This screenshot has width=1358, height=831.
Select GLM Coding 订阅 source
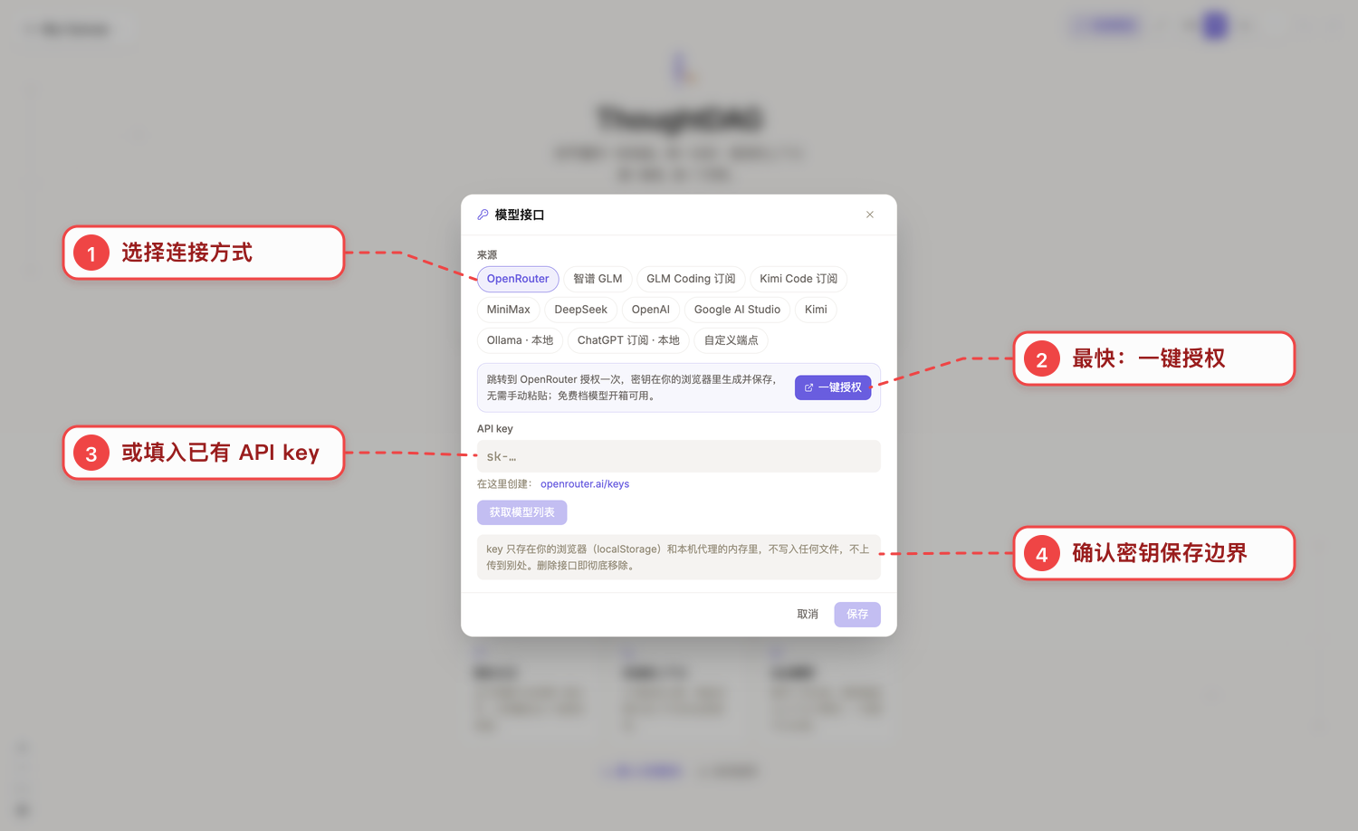pos(691,279)
